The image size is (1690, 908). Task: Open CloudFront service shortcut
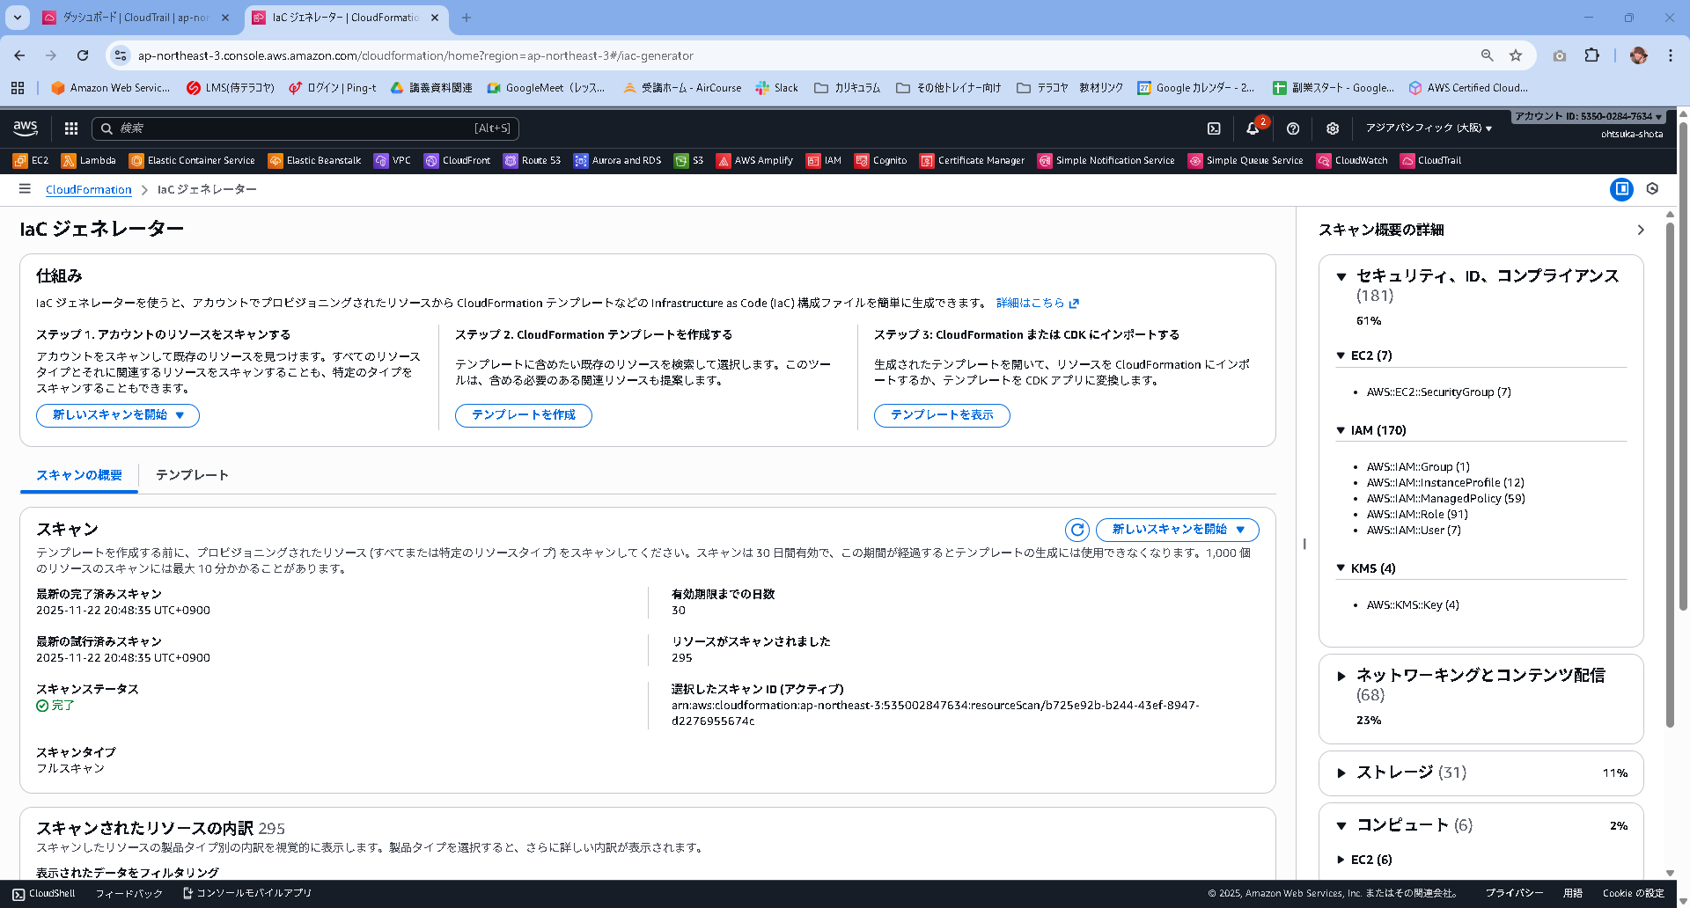pos(458,160)
